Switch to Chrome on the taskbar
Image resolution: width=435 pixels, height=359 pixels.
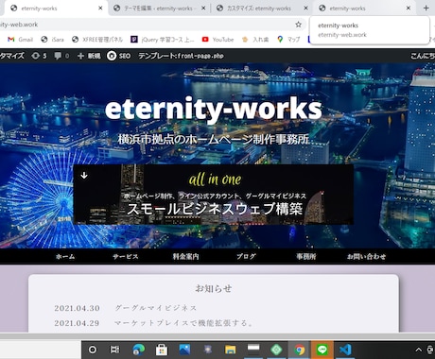299,350
